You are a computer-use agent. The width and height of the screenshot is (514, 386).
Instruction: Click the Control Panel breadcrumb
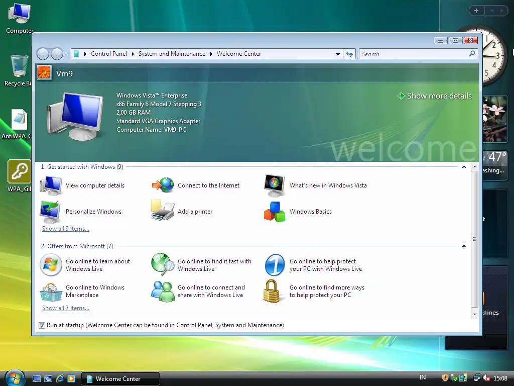[x=109, y=53]
